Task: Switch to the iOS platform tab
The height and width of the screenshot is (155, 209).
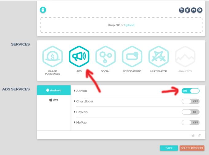Action: (54, 100)
